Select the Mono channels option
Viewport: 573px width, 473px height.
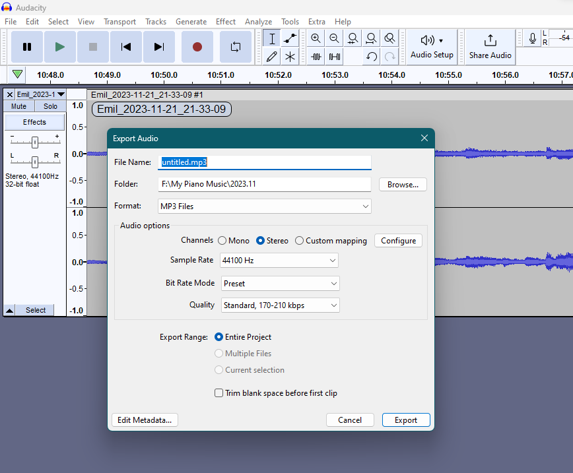pos(222,240)
